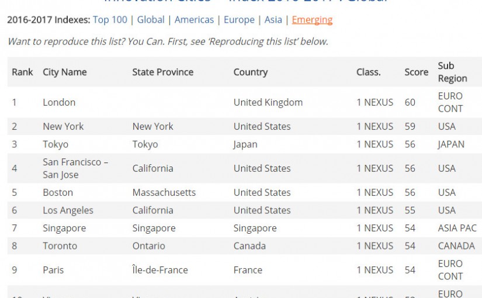This screenshot has width=482, height=298.
Task: Select the San Francisco – San Jose cell
Action: pos(75,168)
